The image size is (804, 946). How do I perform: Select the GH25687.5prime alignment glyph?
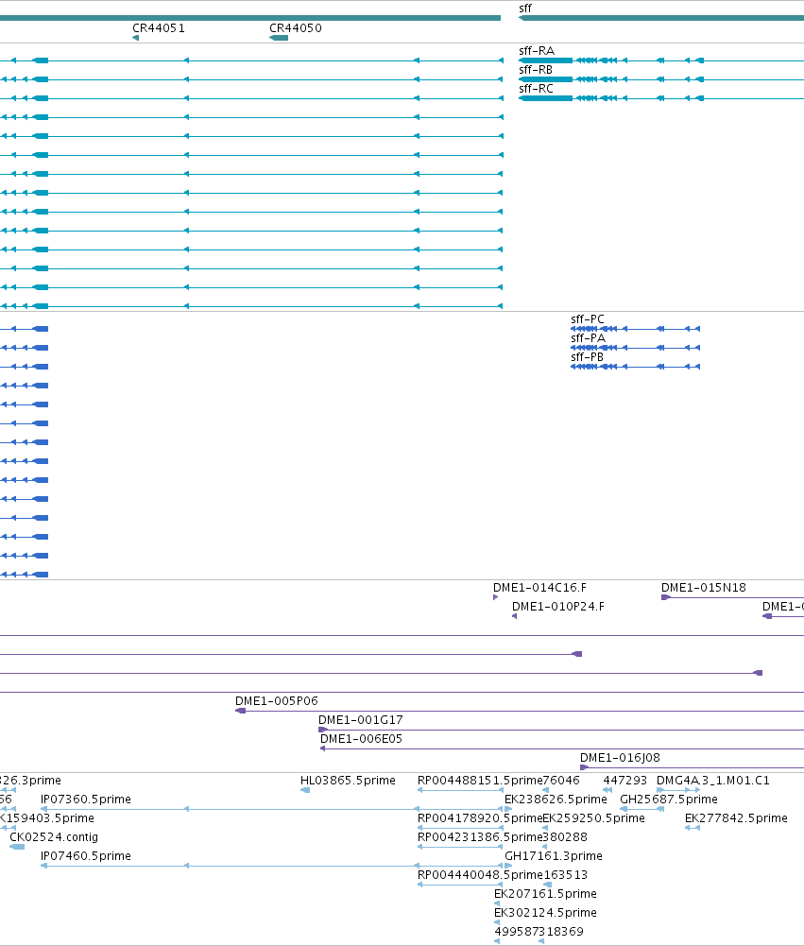pyautogui.click(x=641, y=809)
